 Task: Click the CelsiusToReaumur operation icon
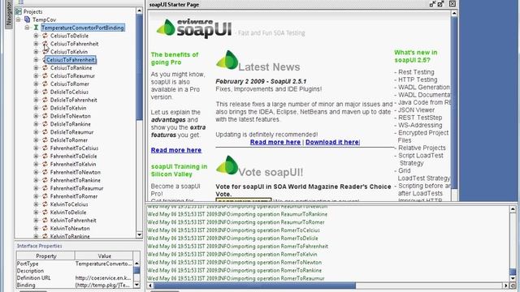[45, 75]
